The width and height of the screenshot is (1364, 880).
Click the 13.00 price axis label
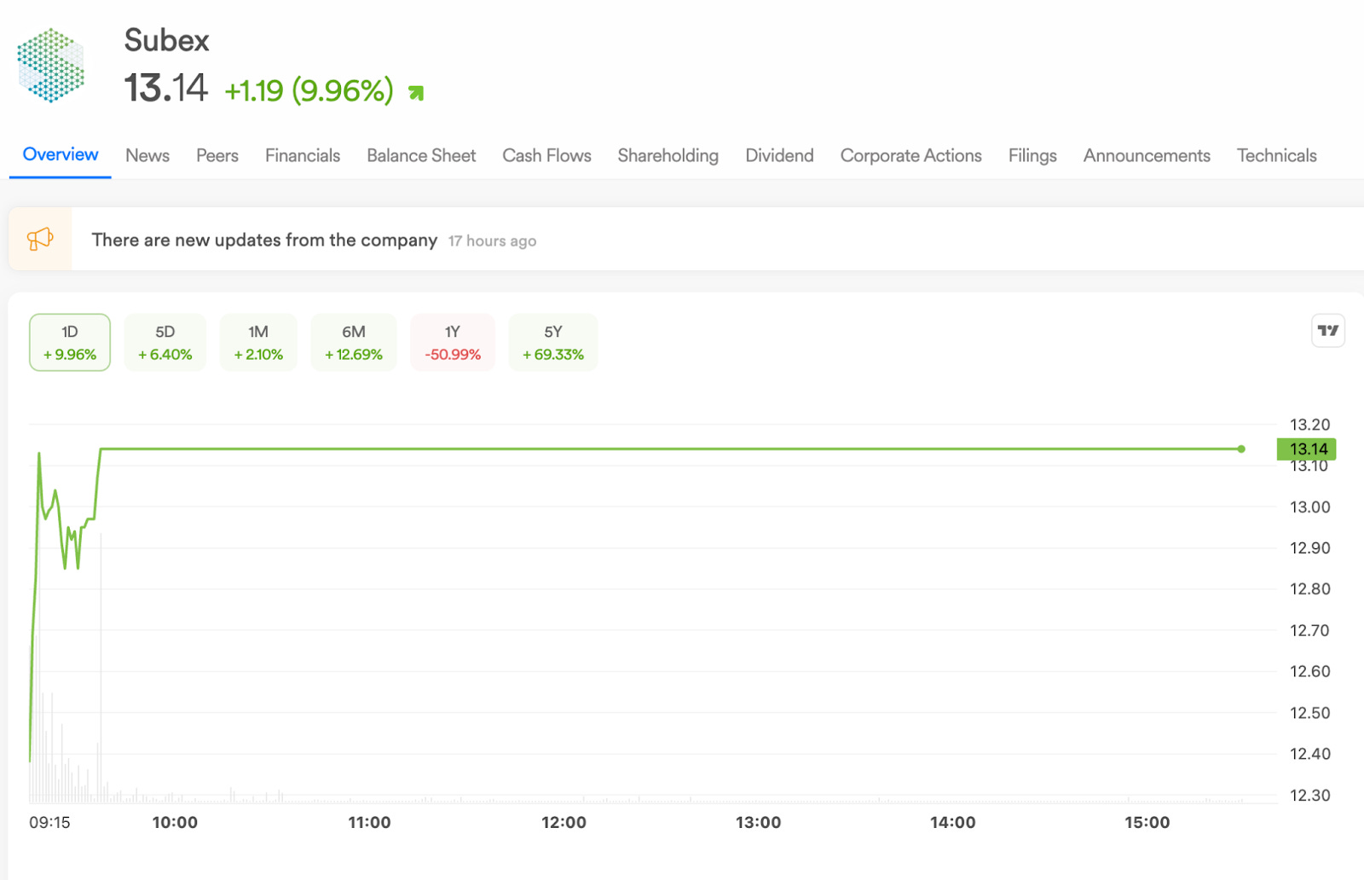[x=1309, y=507]
